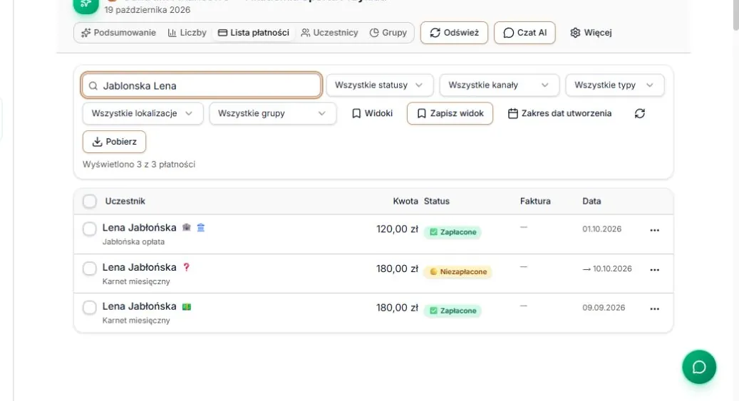Switch to the Grupy tab
The image size is (739, 401).
(388, 33)
